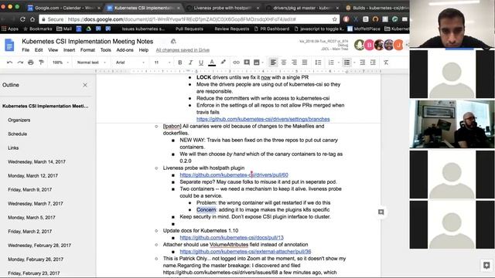The image size is (495, 278).
Task: Open the Add-ons menu
Action: (x=125, y=50)
